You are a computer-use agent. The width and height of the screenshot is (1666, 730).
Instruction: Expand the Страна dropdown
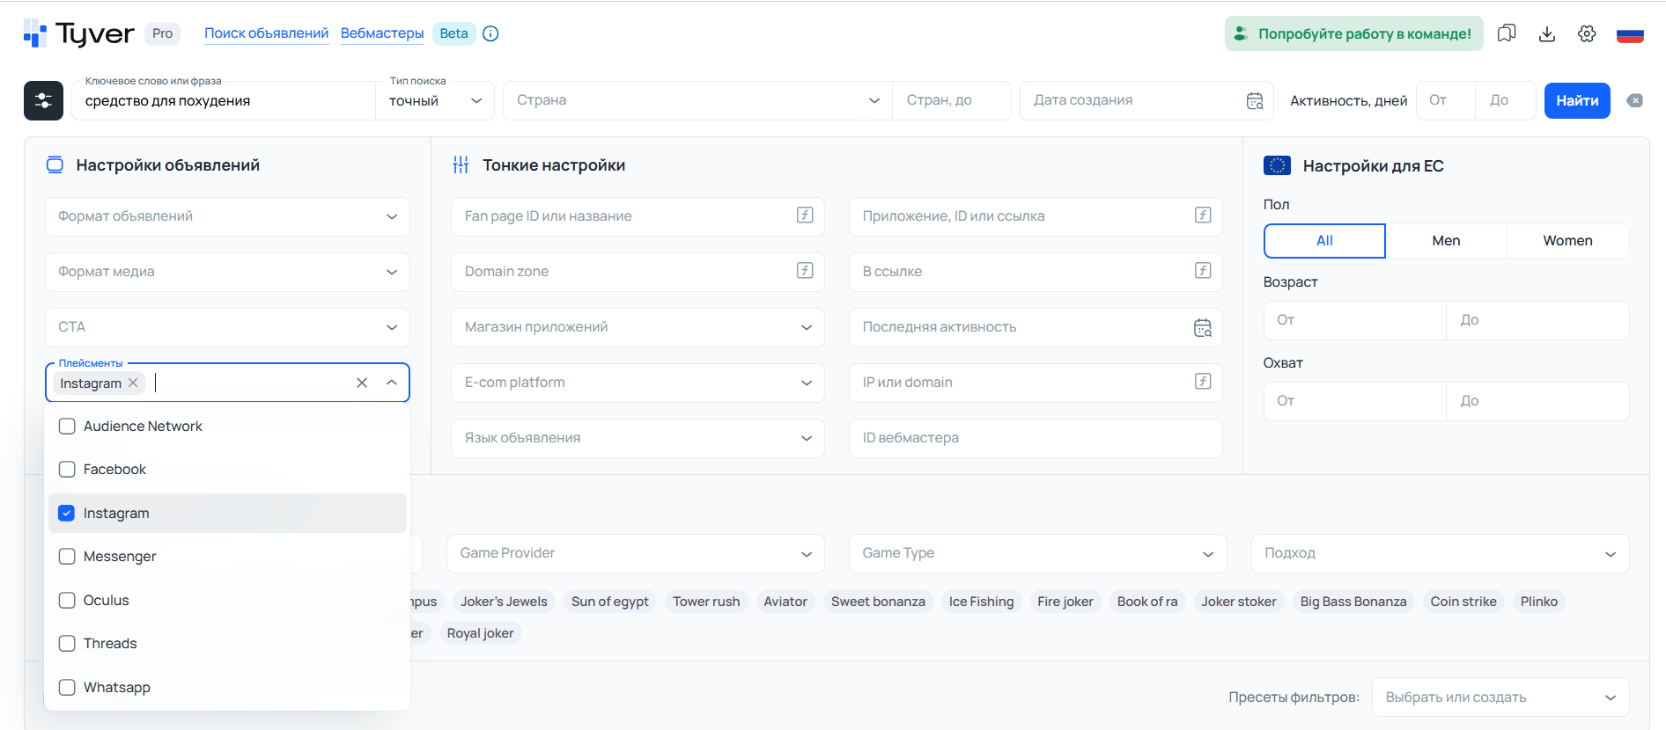pyautogui.click(x=697, y=101)
